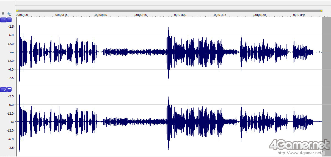Click the 00:00:15 time ruler label
The height and width of the screenshot is (157, 331).
pyautogui.click(x=62, y=15)
